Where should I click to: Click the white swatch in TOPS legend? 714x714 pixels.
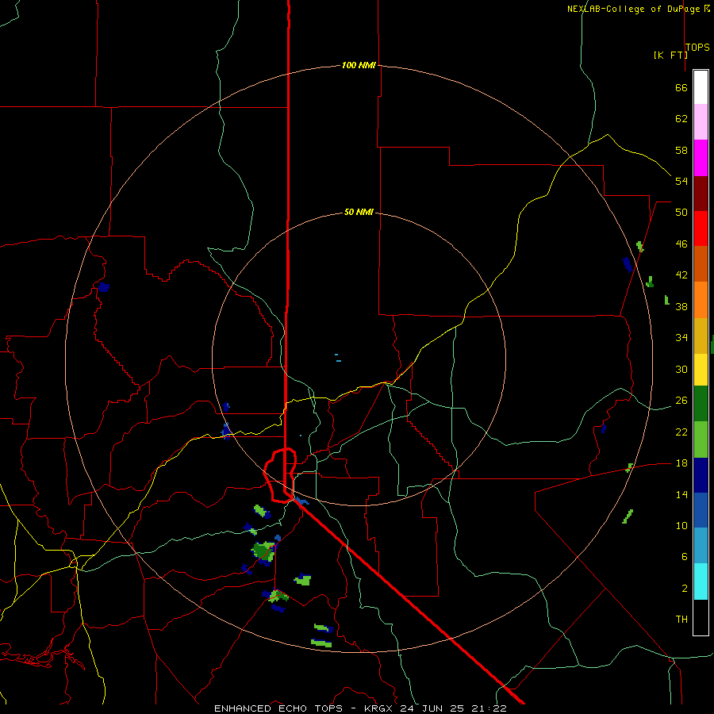click(x=701, y=87)
